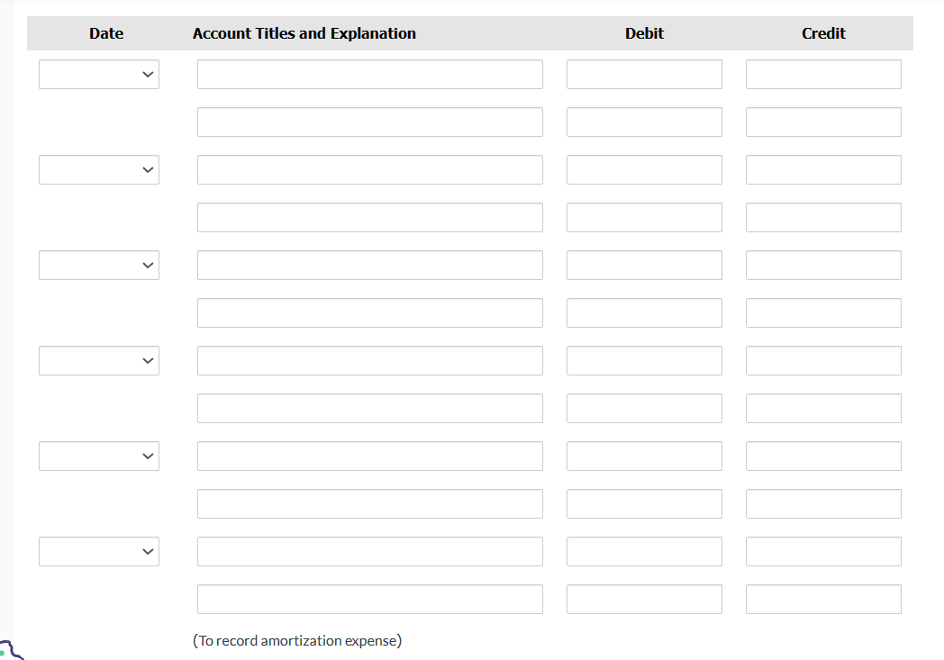This screenshot has width=944, height=660.
Task: Click the "Credit" column header
Action: [823, 33]
